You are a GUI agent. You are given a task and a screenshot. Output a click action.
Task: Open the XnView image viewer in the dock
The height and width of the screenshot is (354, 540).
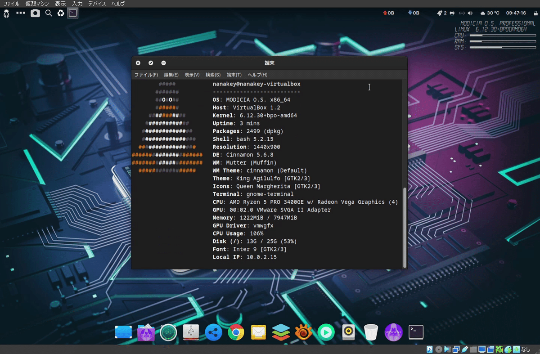point(303,332)
